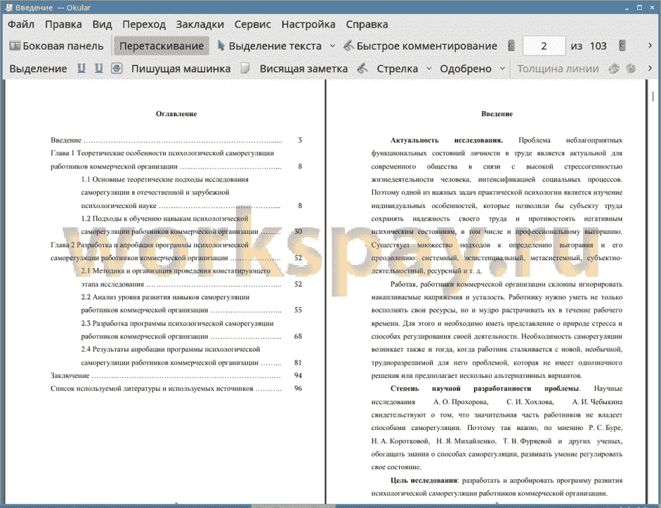Activate the Выделение текста tool

(270, 46)
